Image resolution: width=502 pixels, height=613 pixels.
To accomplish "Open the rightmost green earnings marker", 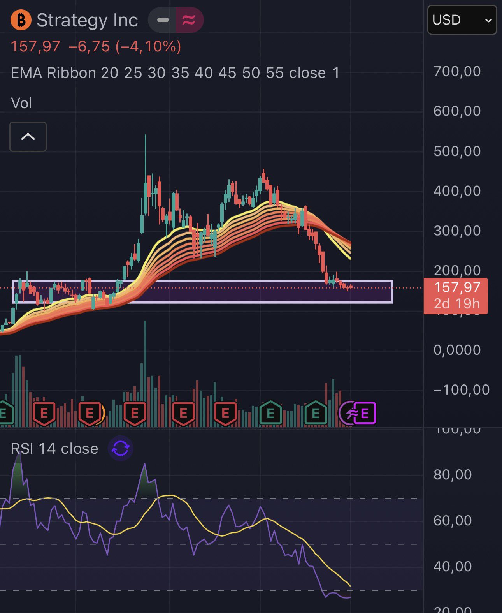I will click(x=316, y=413).
